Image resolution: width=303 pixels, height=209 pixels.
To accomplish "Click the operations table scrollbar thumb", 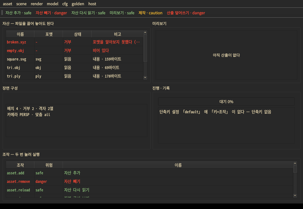I will coord(295,169).
